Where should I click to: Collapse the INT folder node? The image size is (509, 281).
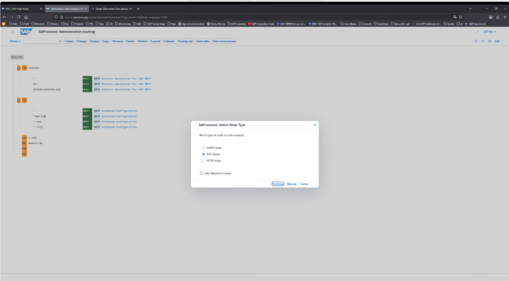click(19, 100)
